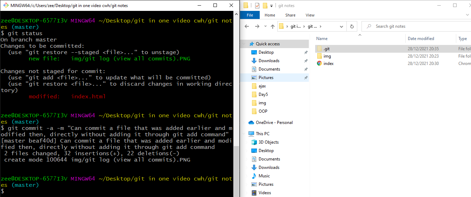Click date 28/12/2021 20:23 of img folder
Screen dimensions: 471x197
click(x=423, y=56)
